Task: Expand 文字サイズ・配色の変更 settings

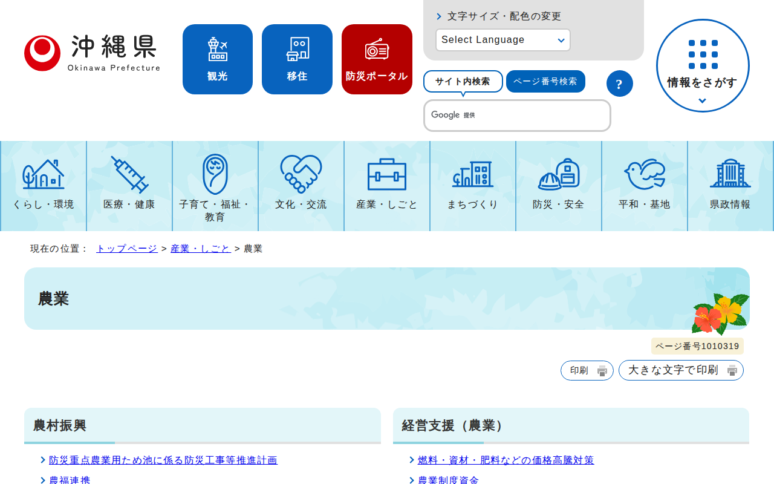Action: (x=503, y=16)
